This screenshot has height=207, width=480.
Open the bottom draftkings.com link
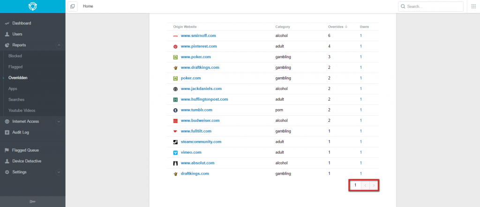[x=195, y=173]
